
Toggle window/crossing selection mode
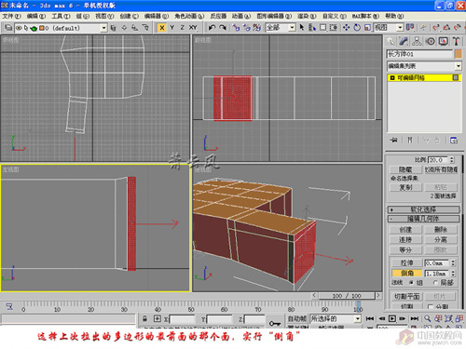333,28
